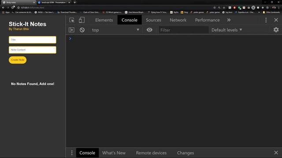Open the profile avatar icon in toolbar

[x=274, y=8]
